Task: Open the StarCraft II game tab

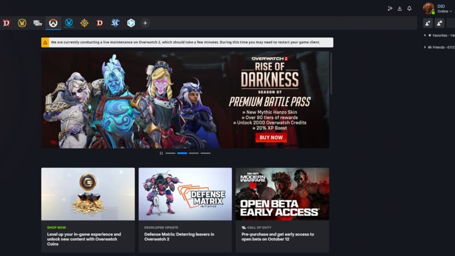Action: 115,23
